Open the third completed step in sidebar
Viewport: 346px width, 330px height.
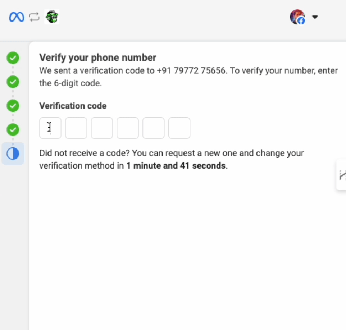[13, 106]
